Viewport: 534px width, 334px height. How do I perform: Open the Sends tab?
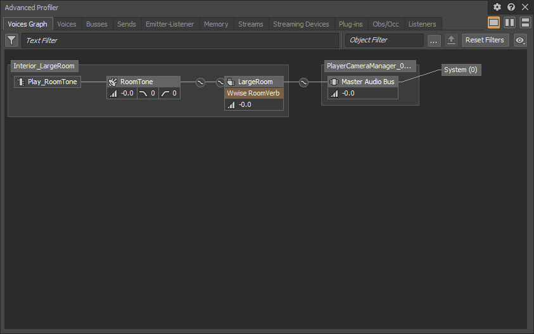[x=126, y=24]
